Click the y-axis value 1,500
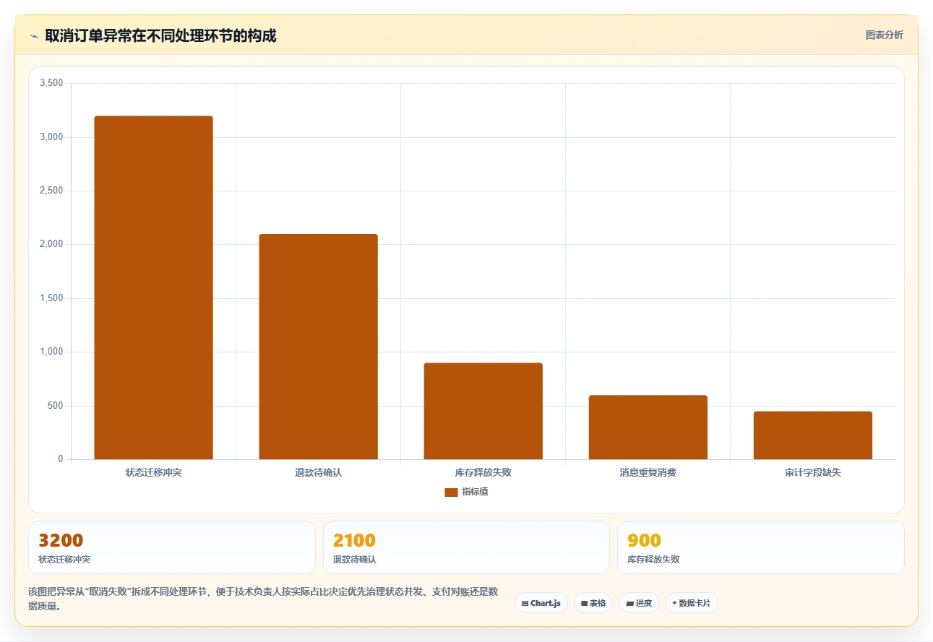The image size is (933, 642). (x=51, y=298)
